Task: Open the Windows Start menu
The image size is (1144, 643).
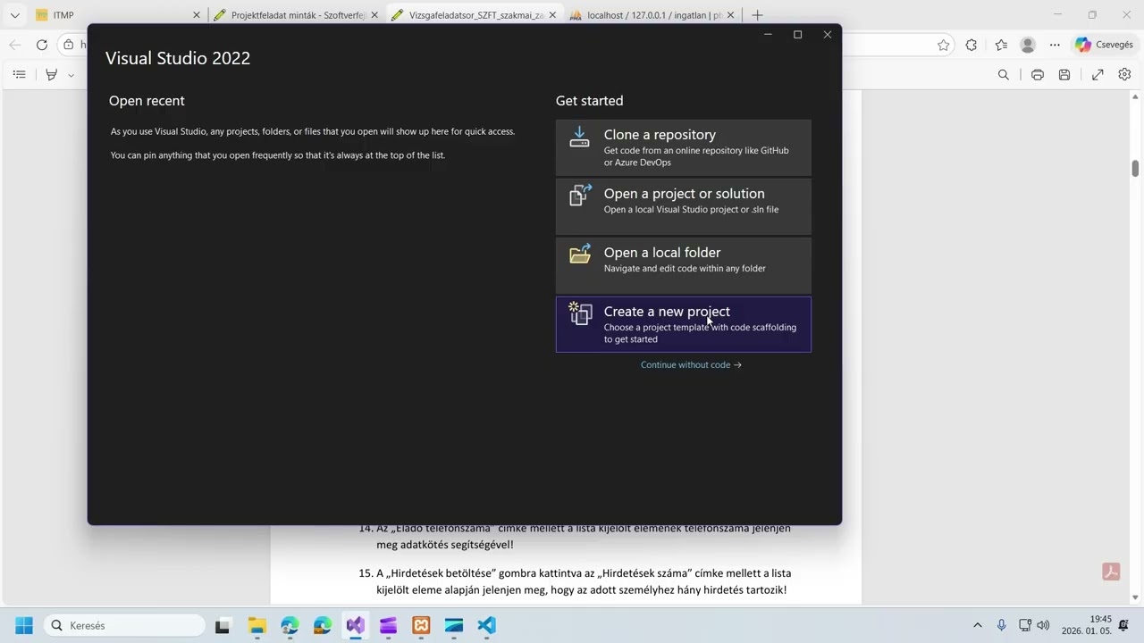Action: 24,625
